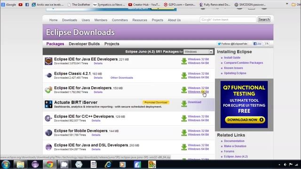Viewport: 301px width, 169px height.
Task: Click Follow @EclipseFdn Twitter button
Action: click(x=232, y=44)
